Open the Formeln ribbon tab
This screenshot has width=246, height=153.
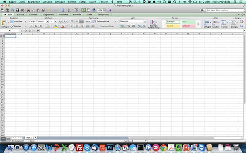[x=77, y=15]
